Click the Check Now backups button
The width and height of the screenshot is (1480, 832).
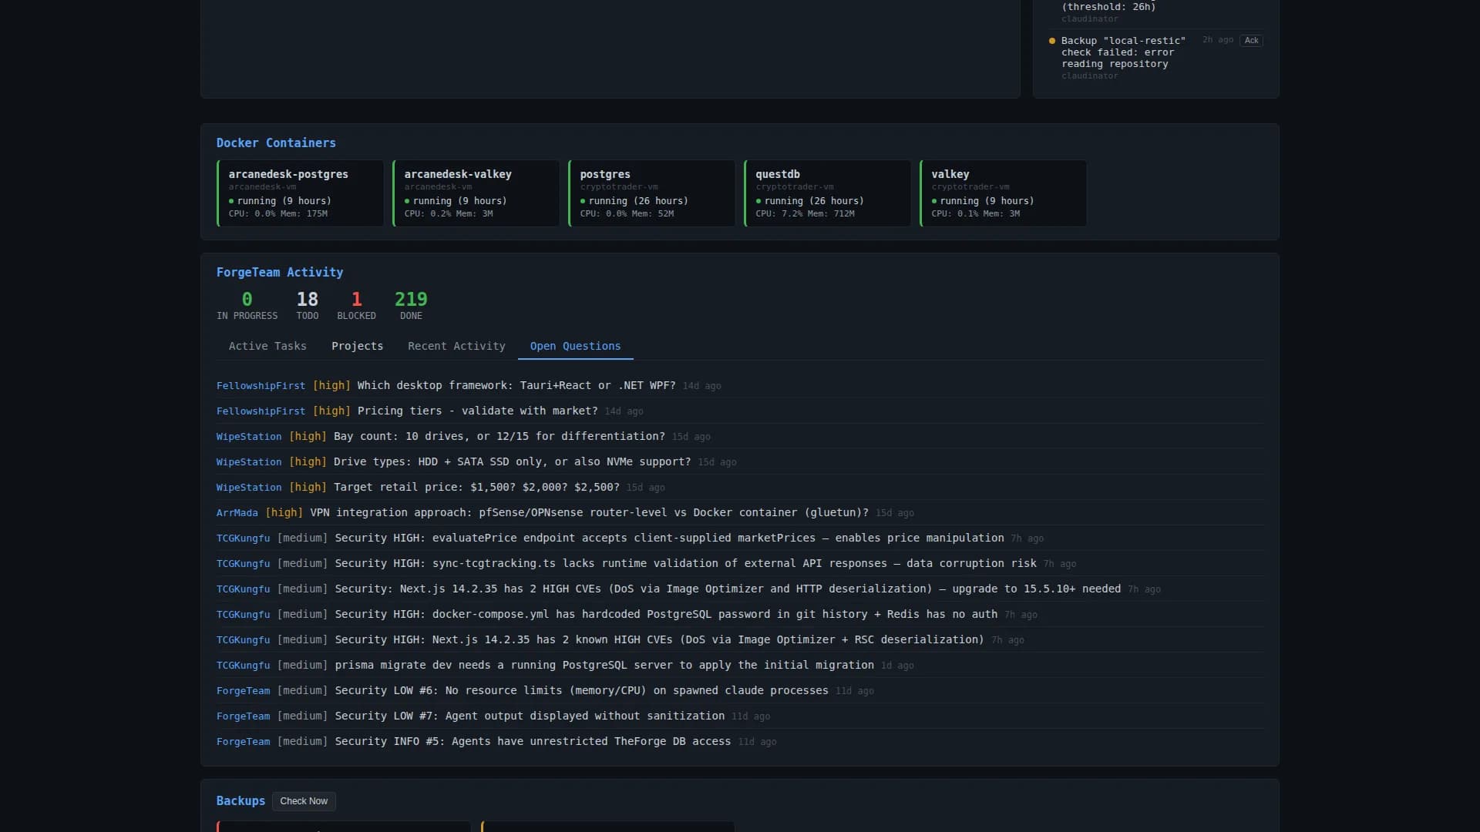point(304,801)
